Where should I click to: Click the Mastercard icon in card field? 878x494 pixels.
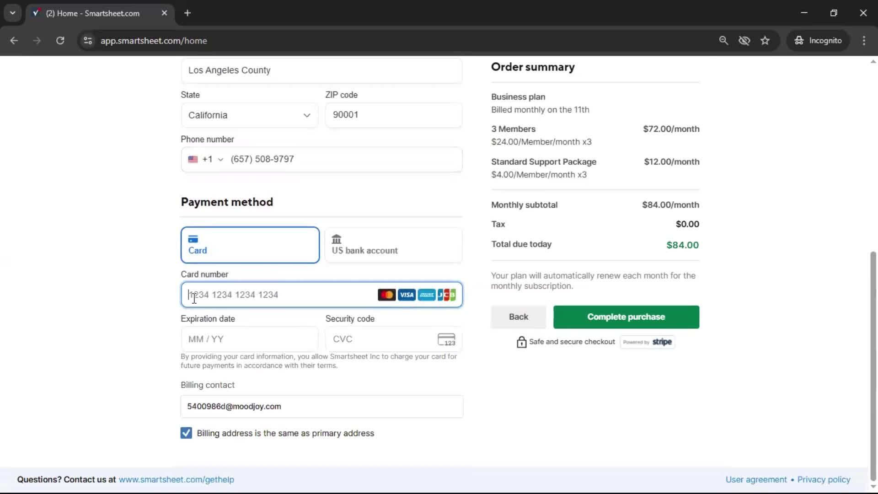386,295
